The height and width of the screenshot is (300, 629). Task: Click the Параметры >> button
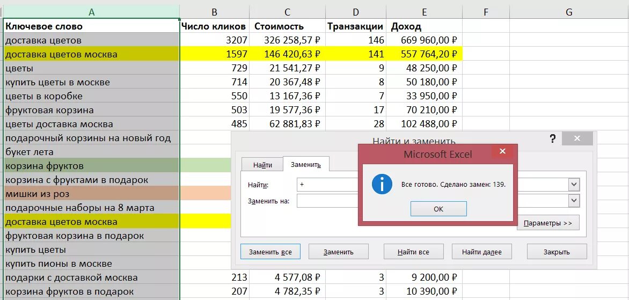(x=548, y=223)
